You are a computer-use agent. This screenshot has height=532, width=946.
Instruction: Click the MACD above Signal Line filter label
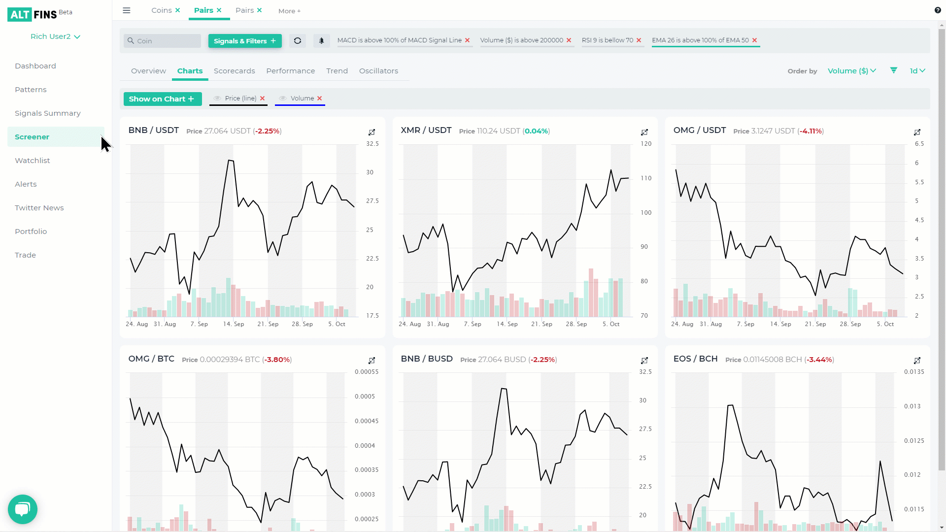(x=400, y=40)
